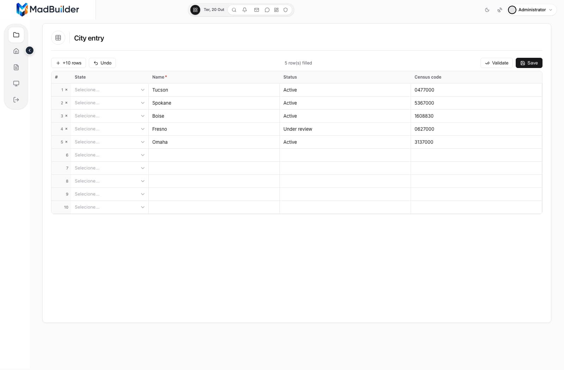The height and width of the screenshot is (370, 564).
Task: Save the city entries
Action: point(529,63)
